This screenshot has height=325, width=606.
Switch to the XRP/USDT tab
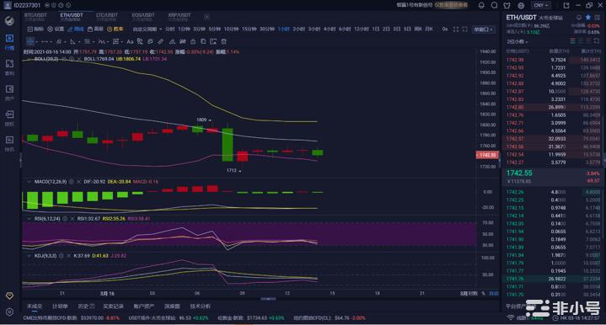click(x=180, y=17)
